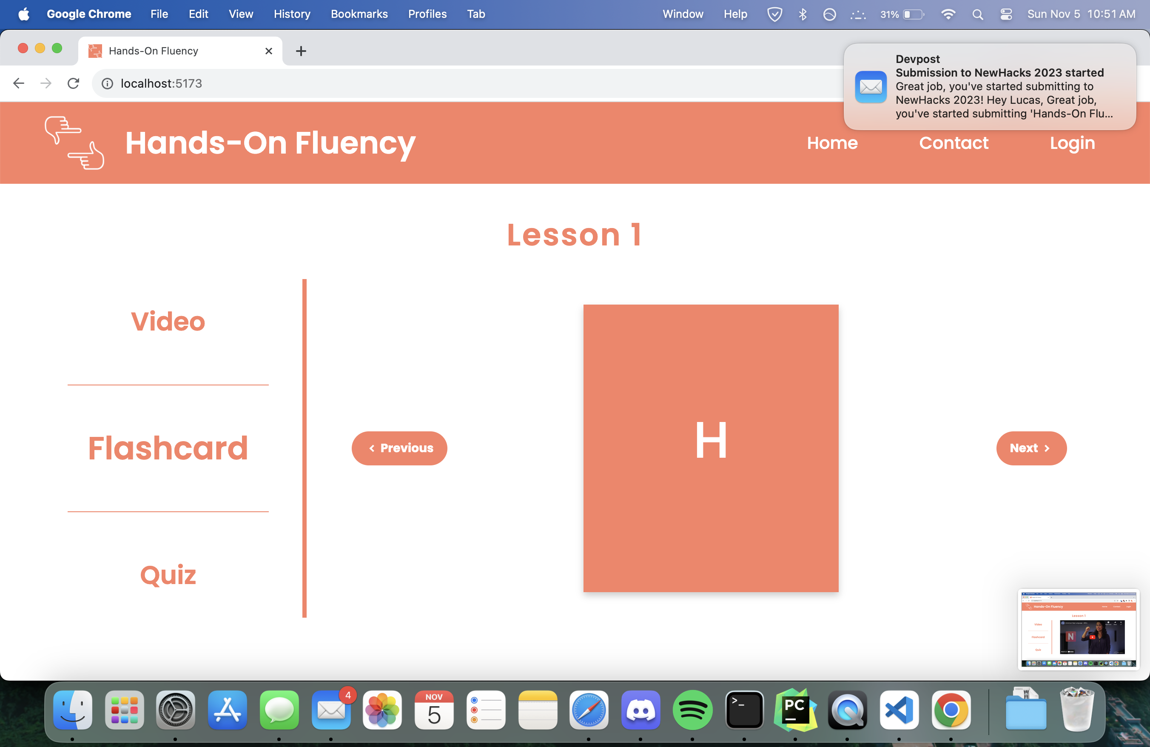Launch PyCharm from the dock

pyautogui.click(x=795, y=710)
